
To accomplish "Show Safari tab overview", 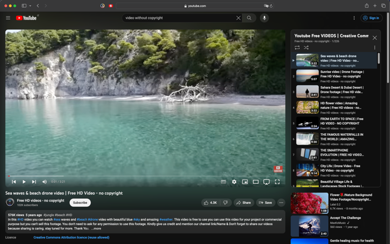I will (x=383, y=6).
